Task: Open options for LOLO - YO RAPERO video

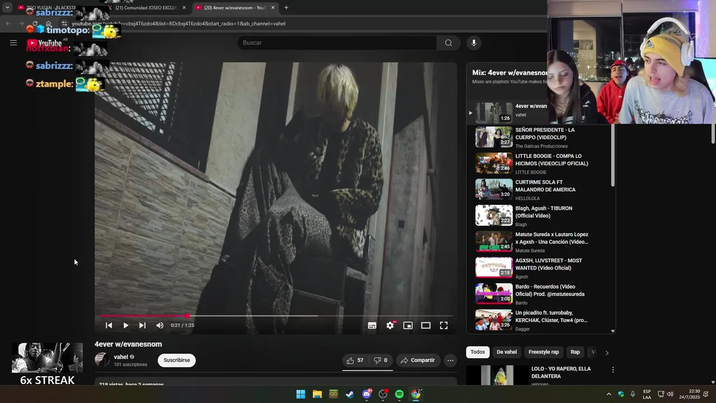Action: click(613, 370)
